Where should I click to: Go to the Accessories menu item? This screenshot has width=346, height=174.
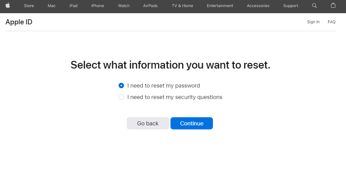pos(258,6)
